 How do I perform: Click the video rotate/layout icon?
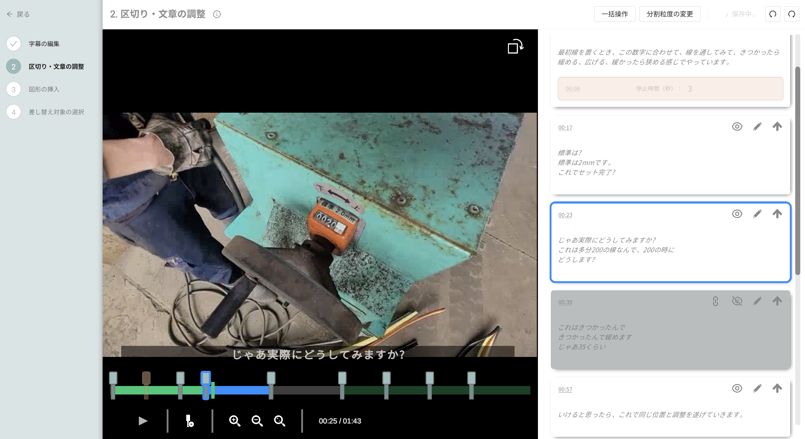pyautogui.click(x=515, y=46)
